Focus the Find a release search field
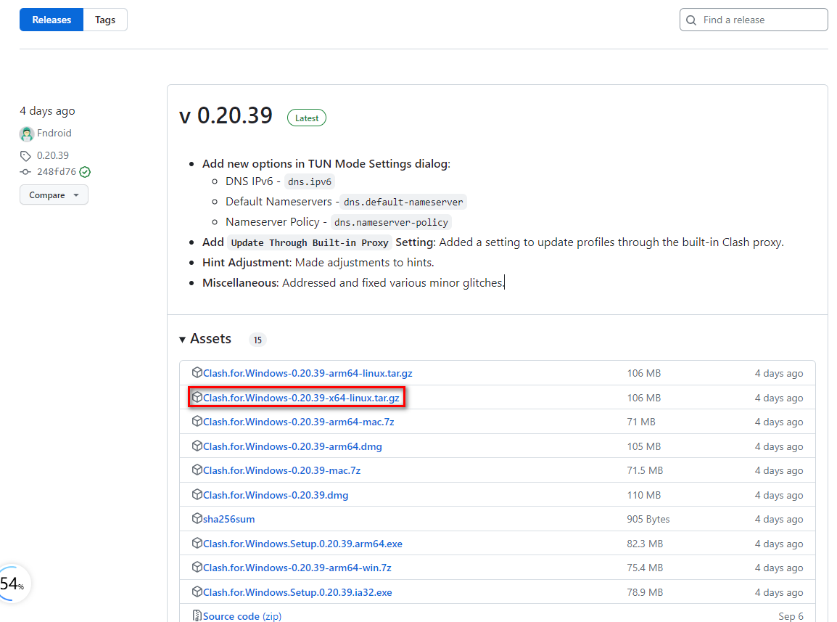 pos(753,20)
